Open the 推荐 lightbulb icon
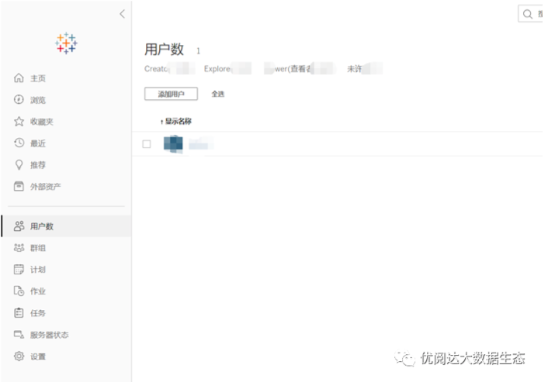This screenshot has width=548, height=382. click(20, 165)
